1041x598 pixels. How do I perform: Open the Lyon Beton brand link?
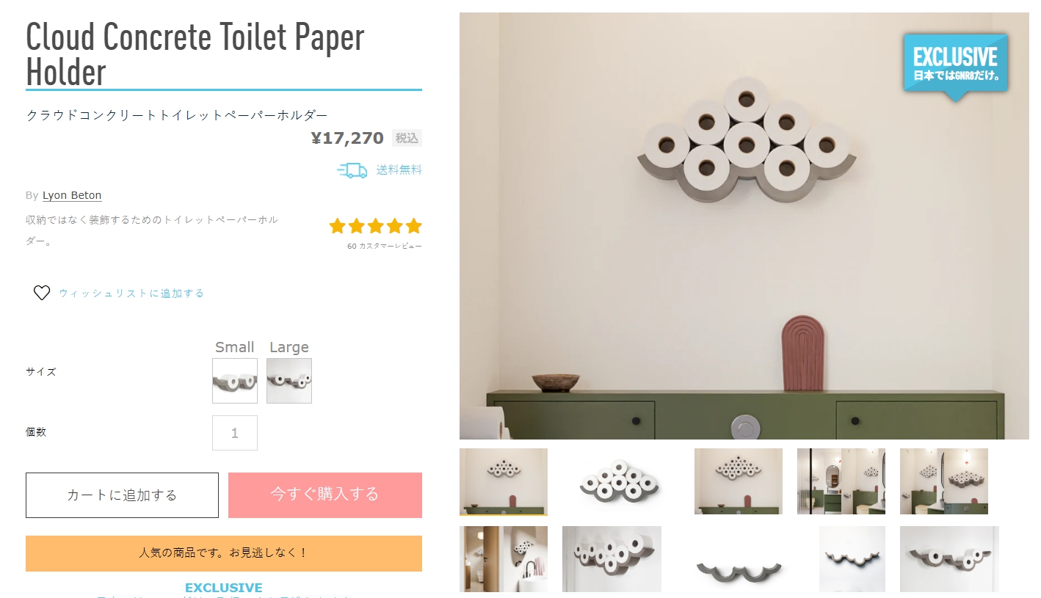tap(72, 195)
